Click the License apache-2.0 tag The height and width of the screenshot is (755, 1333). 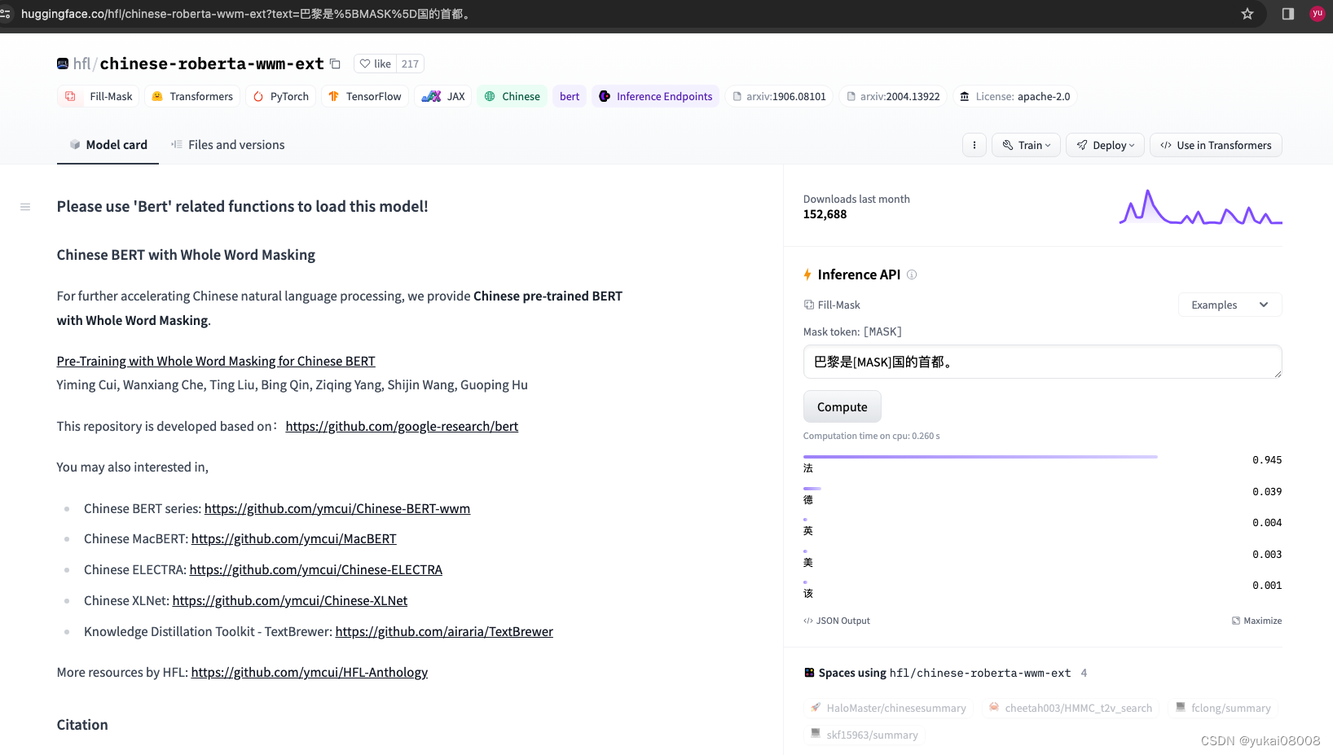pyautogui.click(x=1015, y=96)
